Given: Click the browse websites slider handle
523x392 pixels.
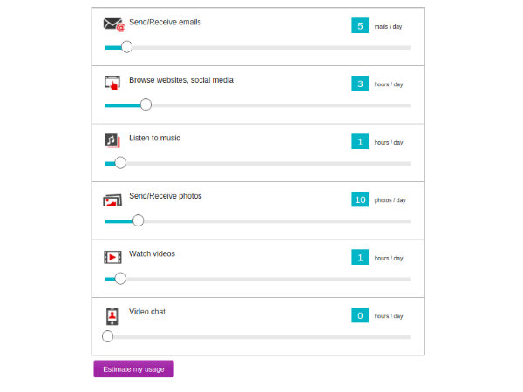Looking at the screenshot, I should pos(146,105).
